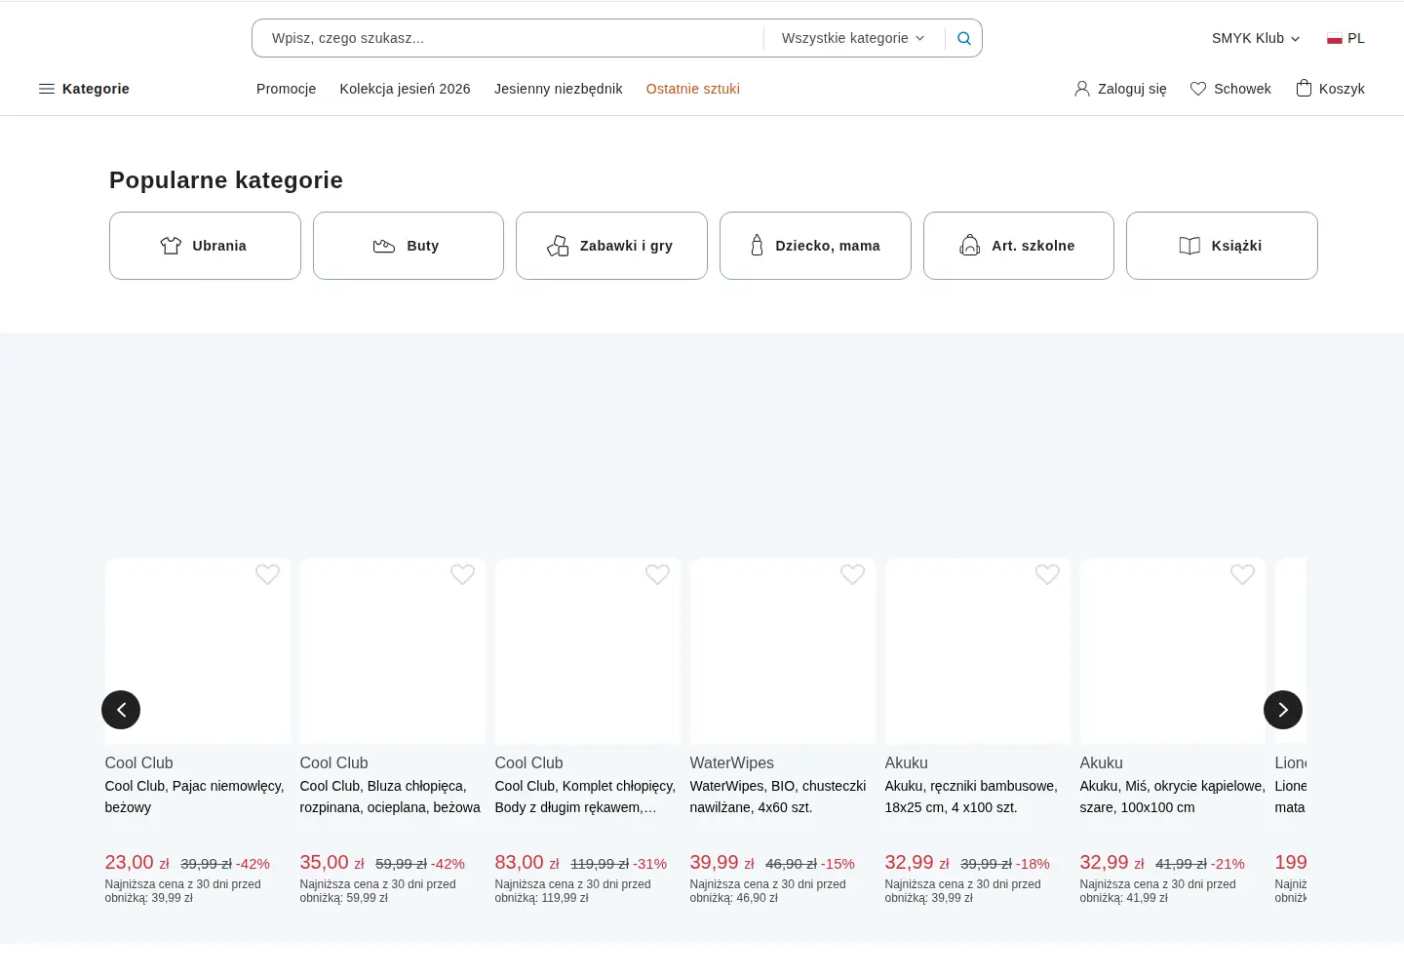This screenshot has height=975, width=1404.
Task: Open the Buty category
Action: pos(409,246)
